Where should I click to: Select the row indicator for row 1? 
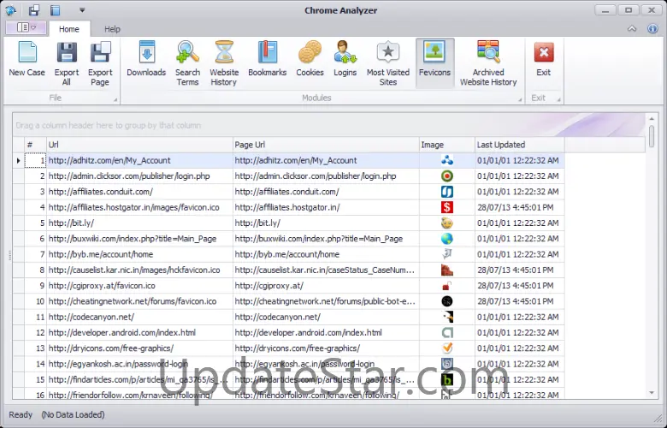click(18, 161)
